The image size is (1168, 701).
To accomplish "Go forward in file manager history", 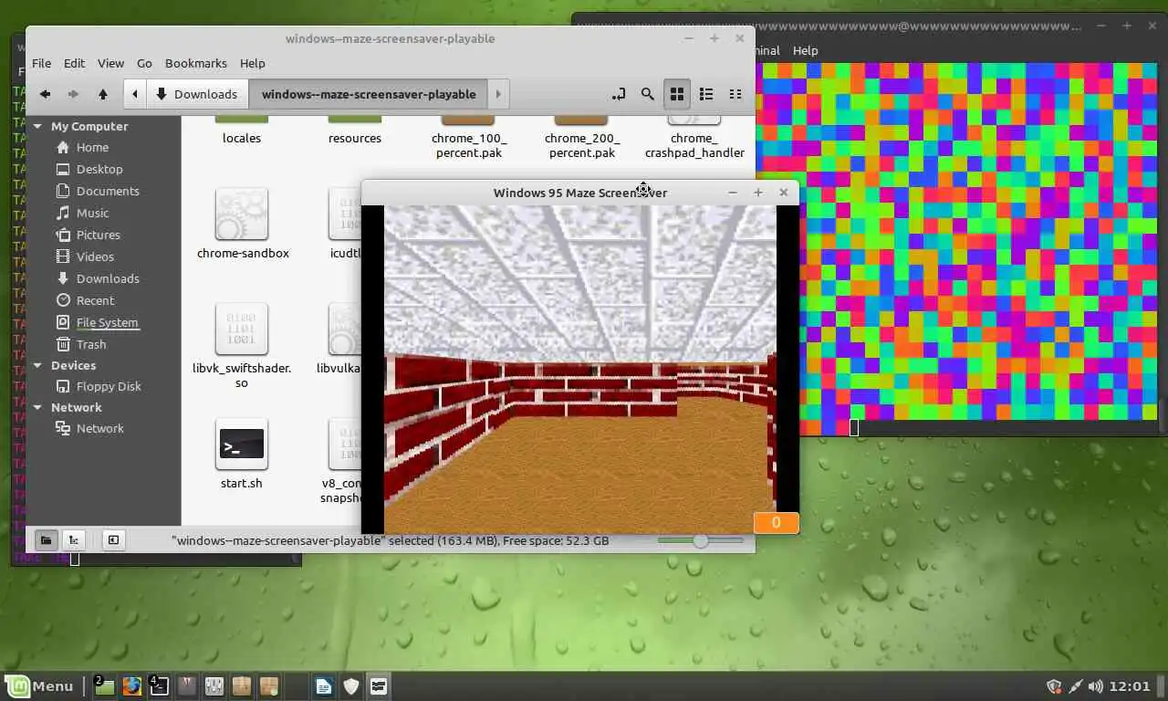I will click(73, 94).
